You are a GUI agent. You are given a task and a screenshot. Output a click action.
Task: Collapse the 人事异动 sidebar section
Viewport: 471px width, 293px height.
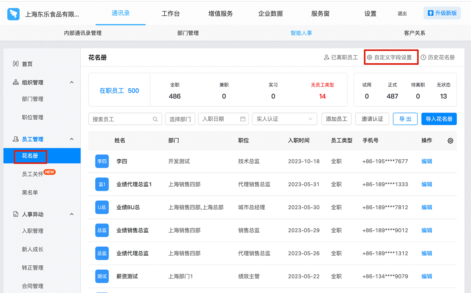pos(72,214)
